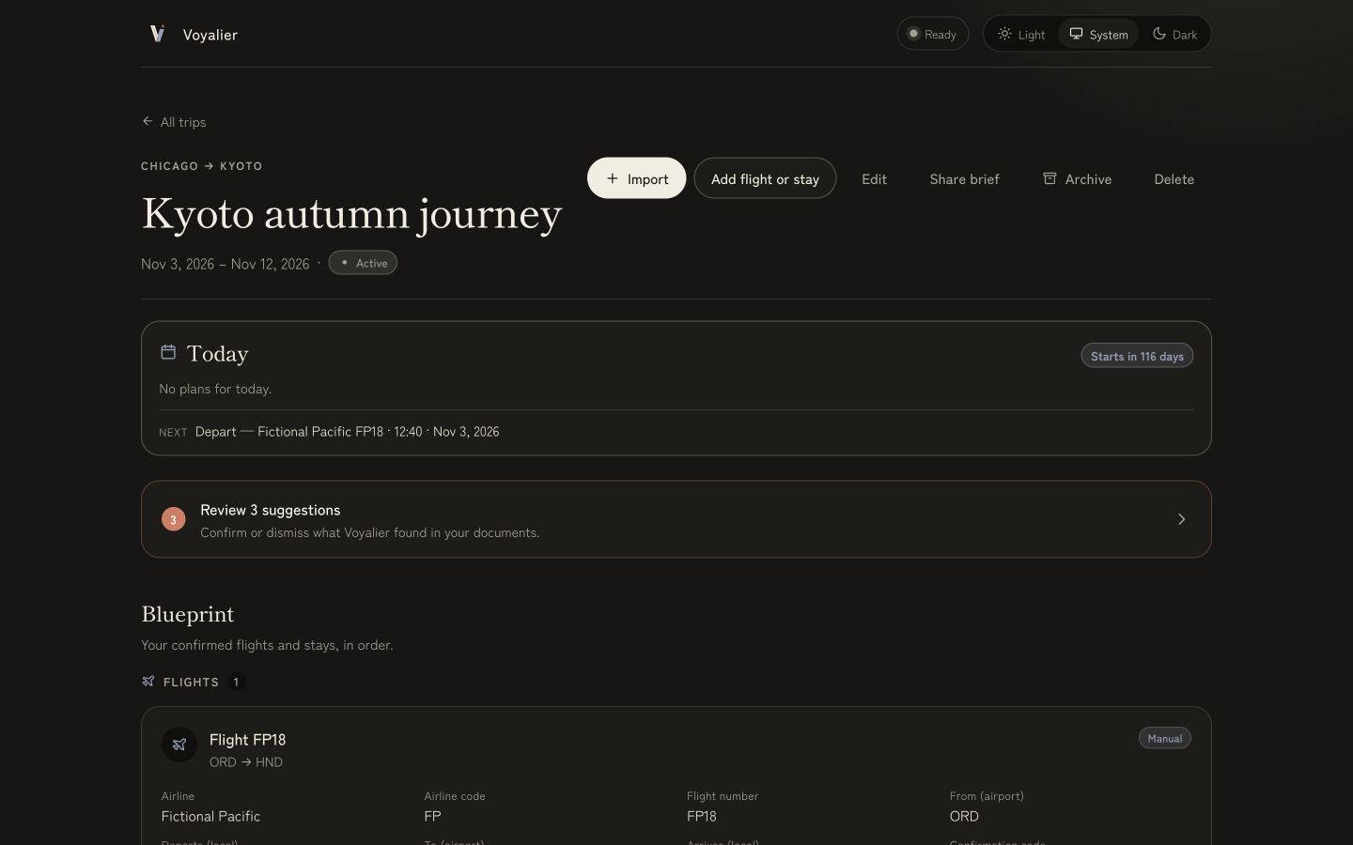Open suggestions with the right chevron
The image size is (1353, 845).
pos(1181,519)
